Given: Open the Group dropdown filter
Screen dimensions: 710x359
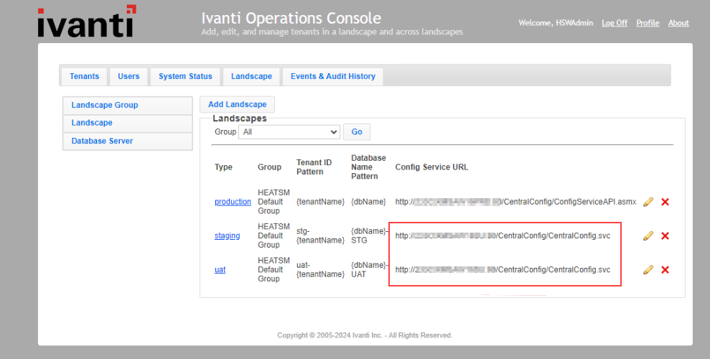Looking at the screenshot, I should (x=289, y=132).
